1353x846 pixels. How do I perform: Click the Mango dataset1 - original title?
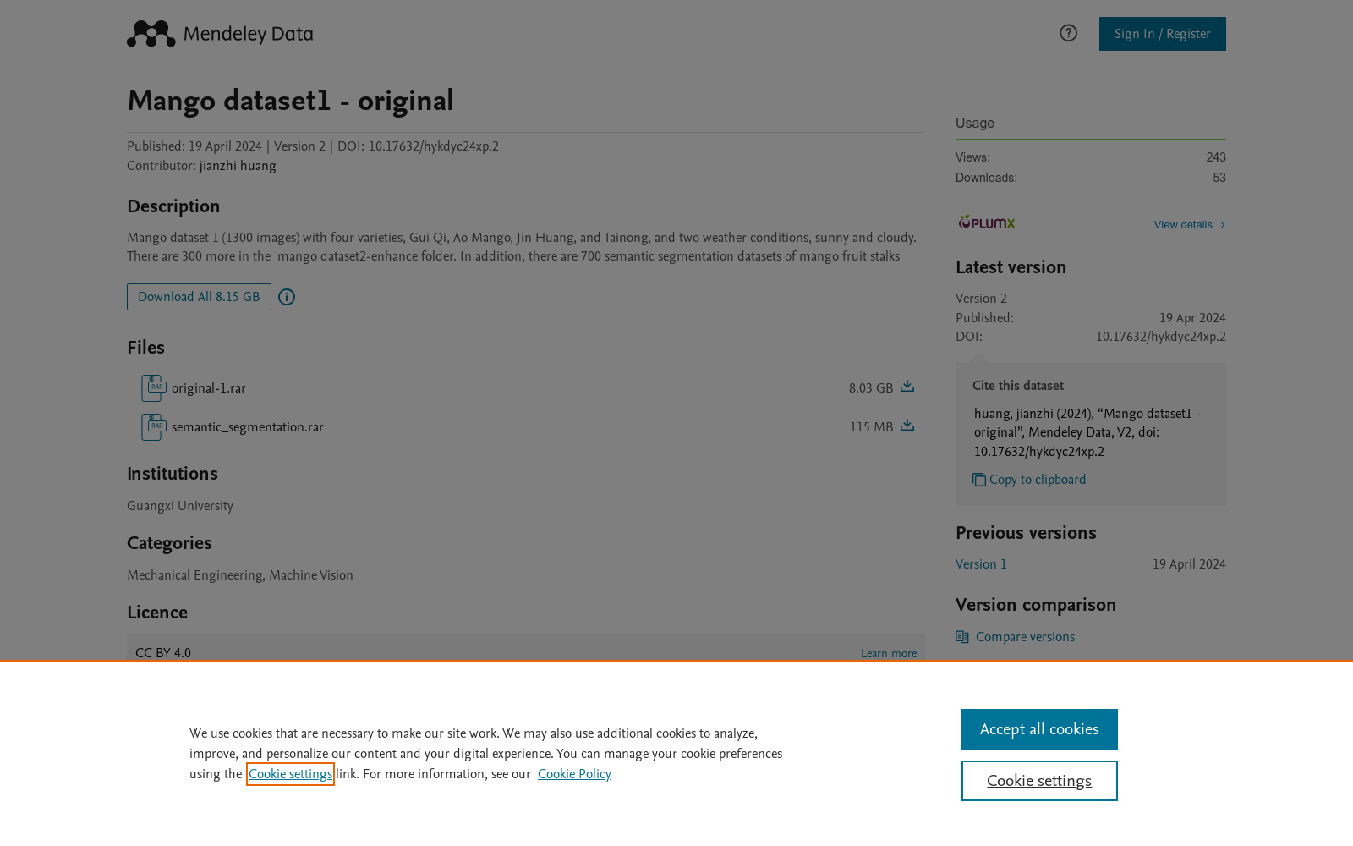coord(290,101)
